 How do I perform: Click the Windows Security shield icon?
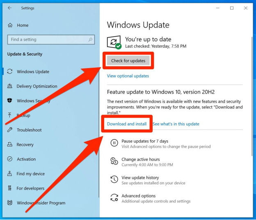point(9,101)
